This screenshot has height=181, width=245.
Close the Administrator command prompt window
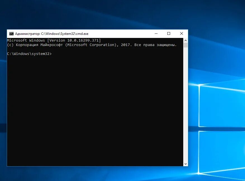(182, 33)
